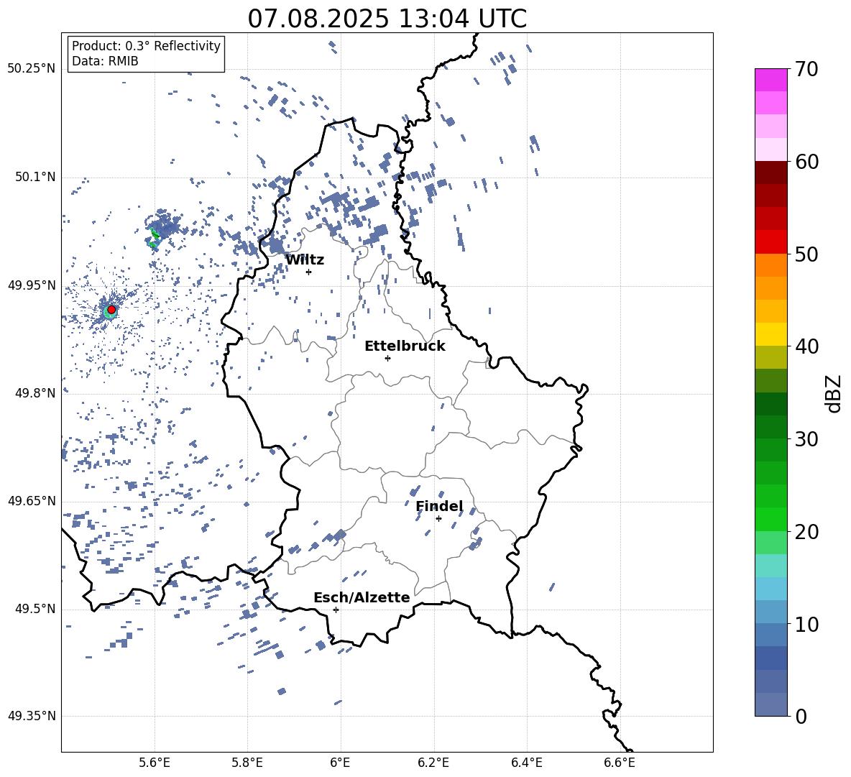Click the Esch/Alzette station cross marker
Image resolution: width=851 pixels, height=777 pixels.
coord(336,610)
